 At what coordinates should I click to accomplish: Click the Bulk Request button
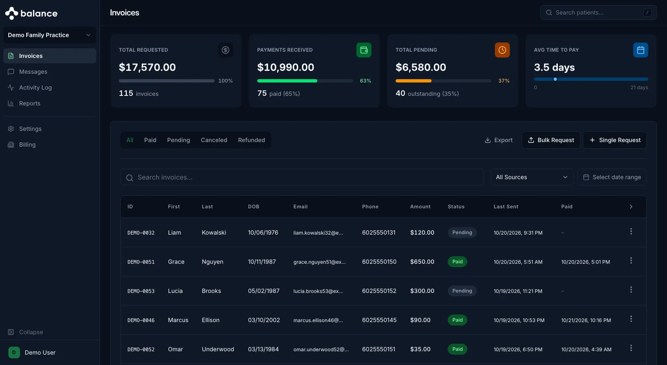[x=551, y=140]
